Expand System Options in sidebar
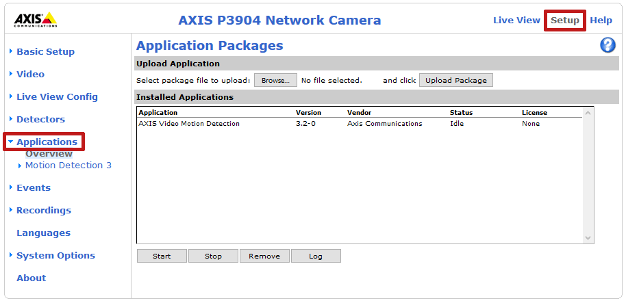The image size is (626, 303). (x=55, y=255)
